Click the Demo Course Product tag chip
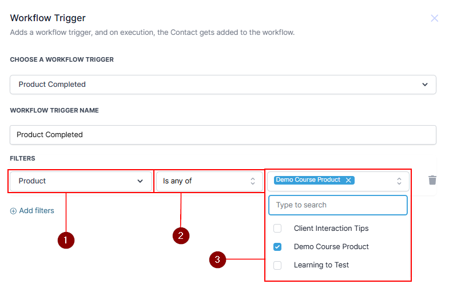Viewport: 449px width, 284px height. pos(308,180)
